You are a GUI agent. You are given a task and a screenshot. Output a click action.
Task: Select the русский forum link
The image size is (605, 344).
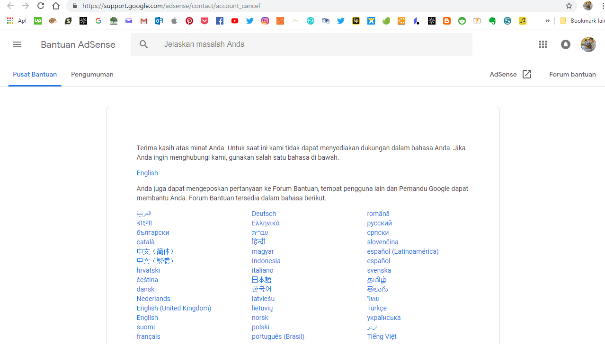pyautogui.click(x=379, y=223)
